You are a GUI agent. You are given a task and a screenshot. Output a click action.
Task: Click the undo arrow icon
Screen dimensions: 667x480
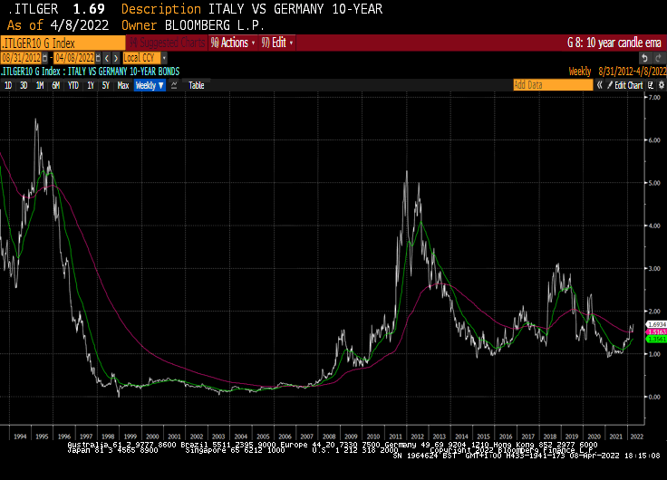click(644, 58)
